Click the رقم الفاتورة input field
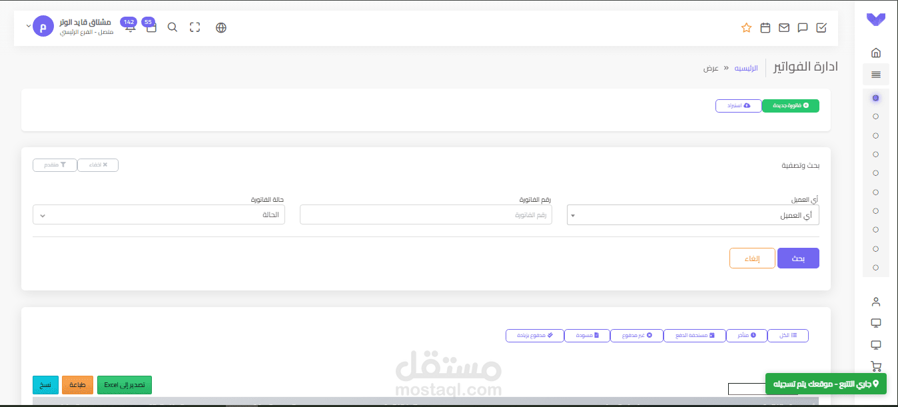Screen dimensions: 898x407 coord(426,214)
